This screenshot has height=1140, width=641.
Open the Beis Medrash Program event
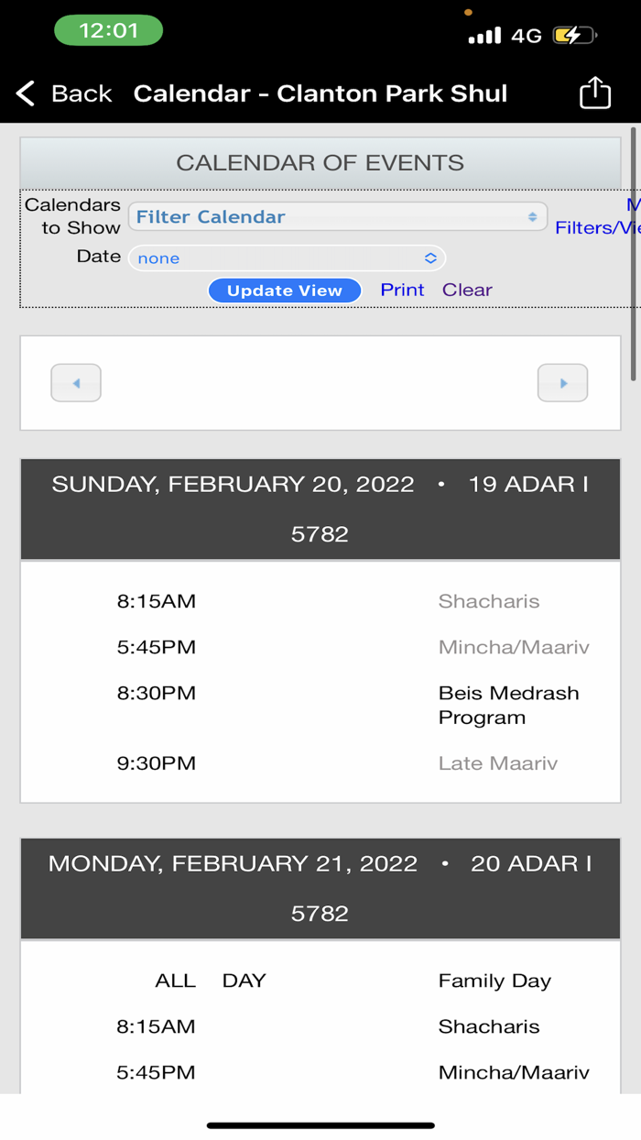508,705
